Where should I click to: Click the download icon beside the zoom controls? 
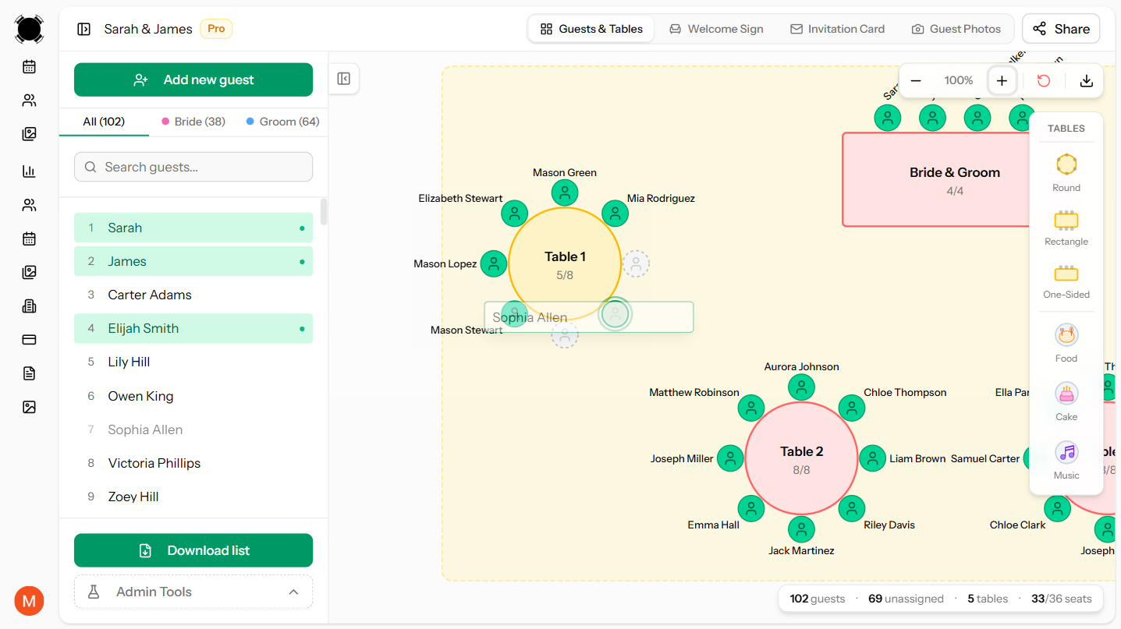click(x=1086, y=80)
